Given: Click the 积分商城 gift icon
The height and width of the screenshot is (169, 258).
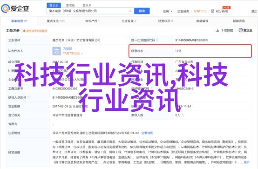Looking at the screenshot, I should (212, 11).
